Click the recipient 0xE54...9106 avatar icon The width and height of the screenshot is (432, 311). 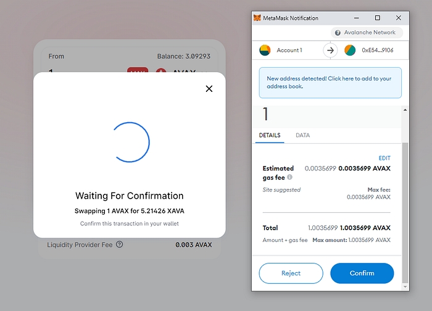click(350, 50)
